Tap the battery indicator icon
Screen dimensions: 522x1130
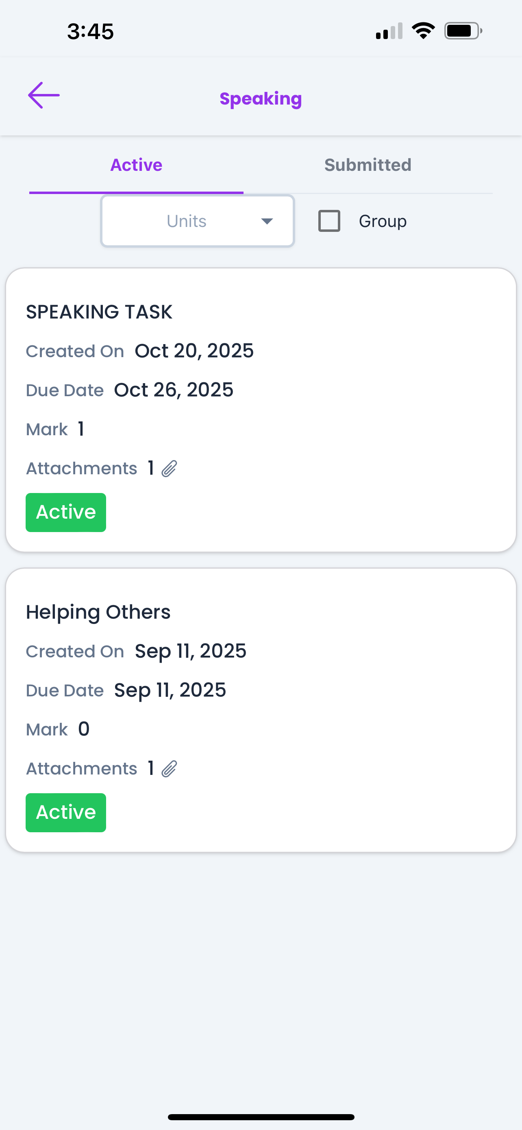click(463, 31)
